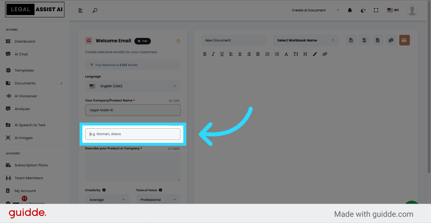Enter fullscreen mode
This screenshot has width=431, height=223.
pyautogui.click(x=376, y=10)
